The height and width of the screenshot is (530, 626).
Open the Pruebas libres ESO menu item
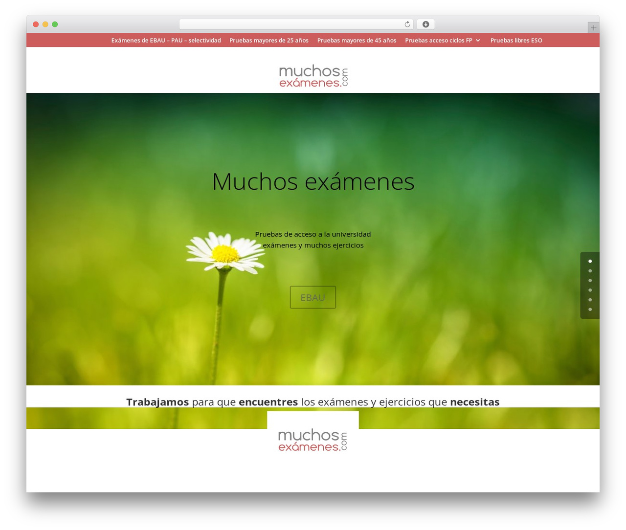[x=516, y=41]
